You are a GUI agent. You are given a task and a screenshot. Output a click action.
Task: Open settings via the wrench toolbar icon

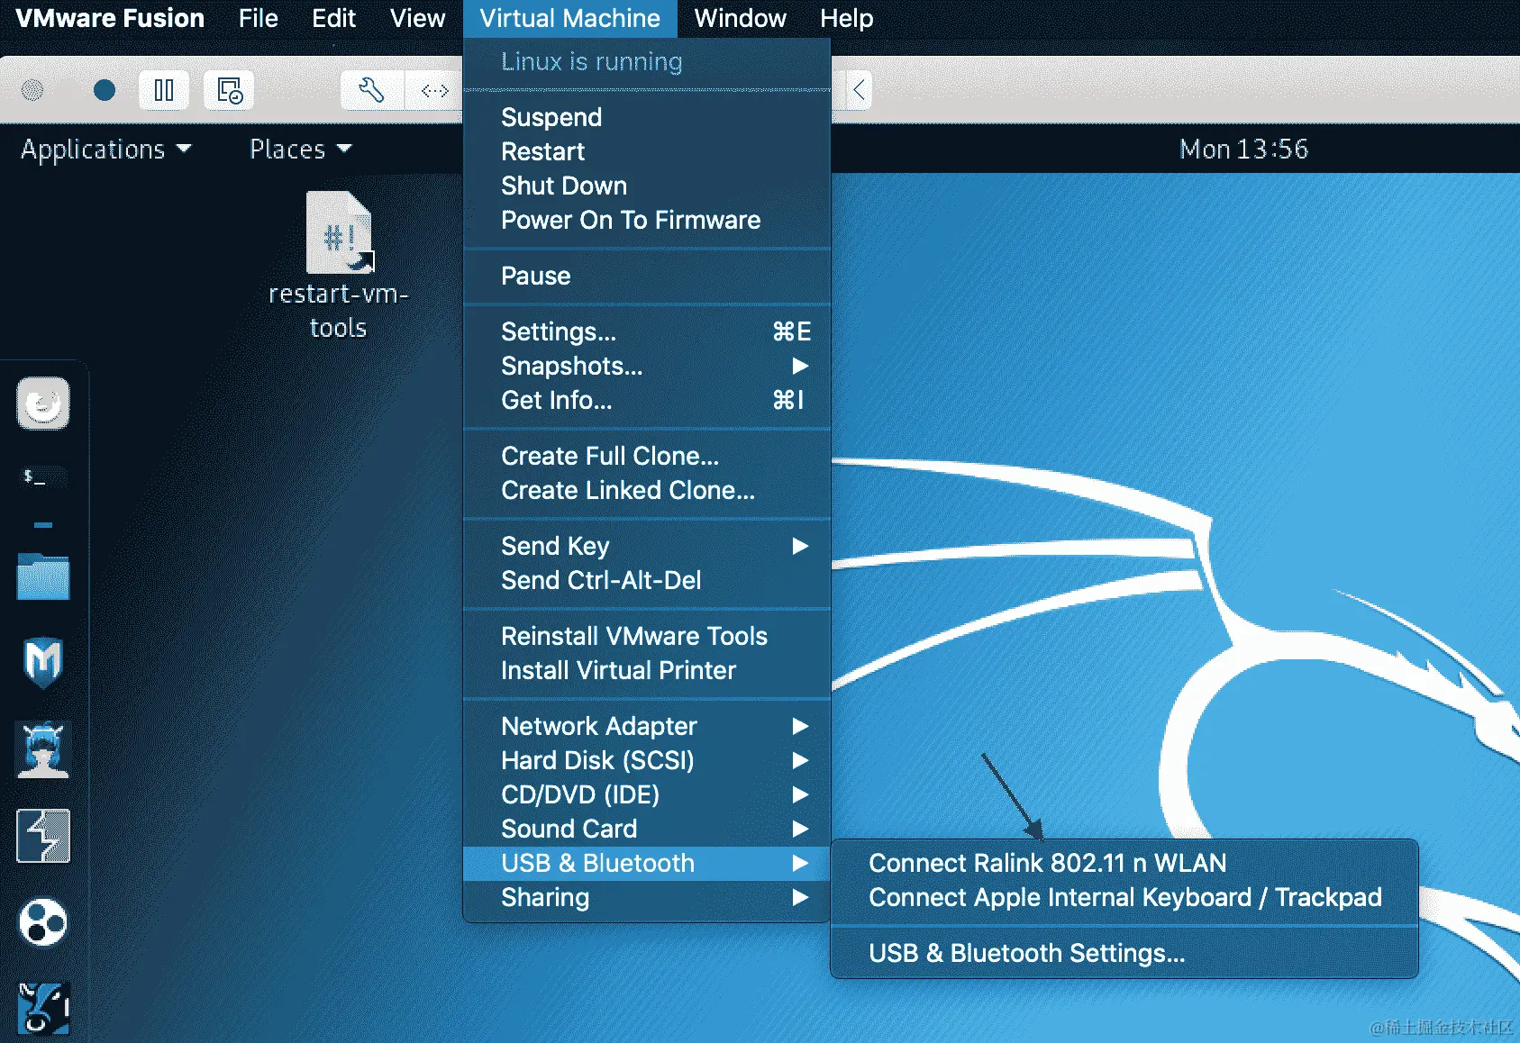(371, 90)
